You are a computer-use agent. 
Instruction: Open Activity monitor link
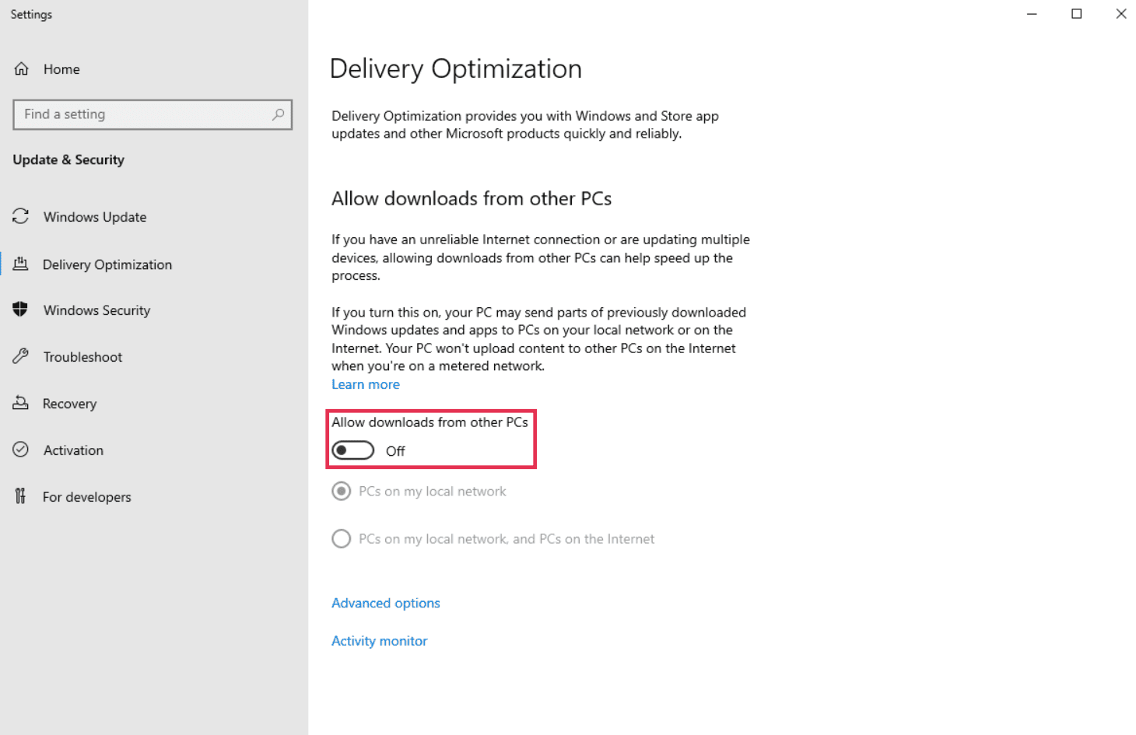point(380,641)
